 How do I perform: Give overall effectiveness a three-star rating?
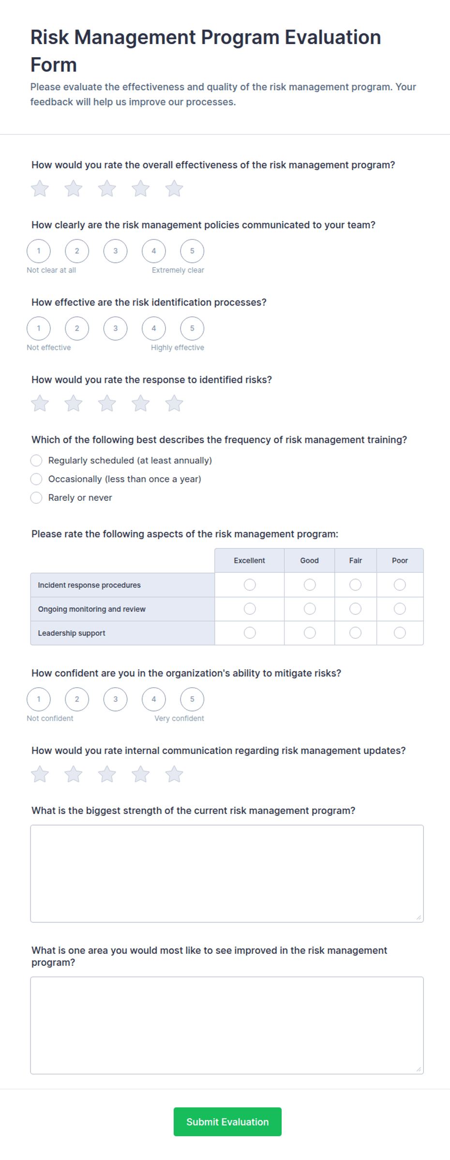[x=107, y=188]
